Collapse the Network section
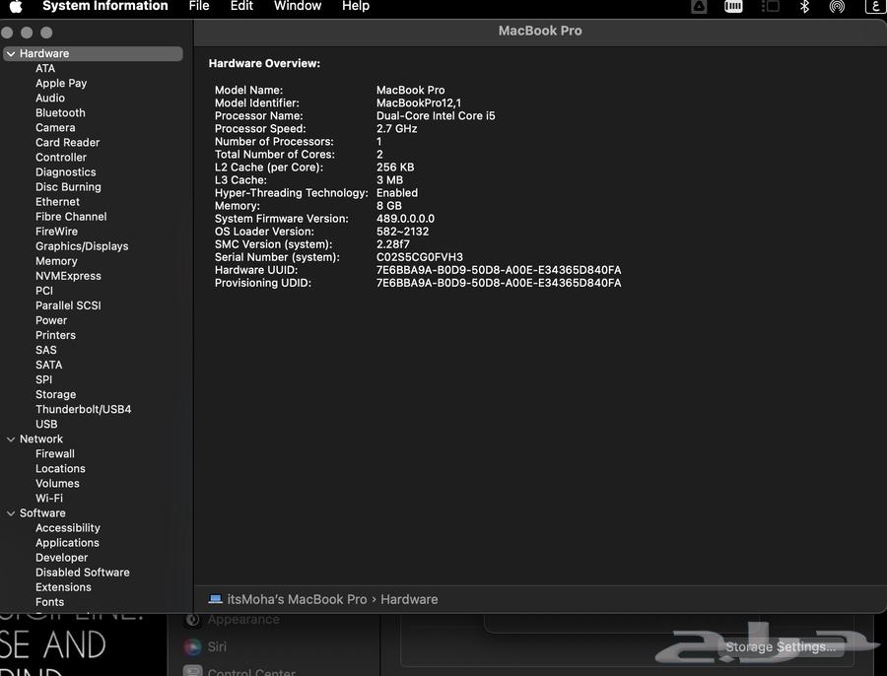This screenshot has height=676, width=887. [x=10, y=439]
